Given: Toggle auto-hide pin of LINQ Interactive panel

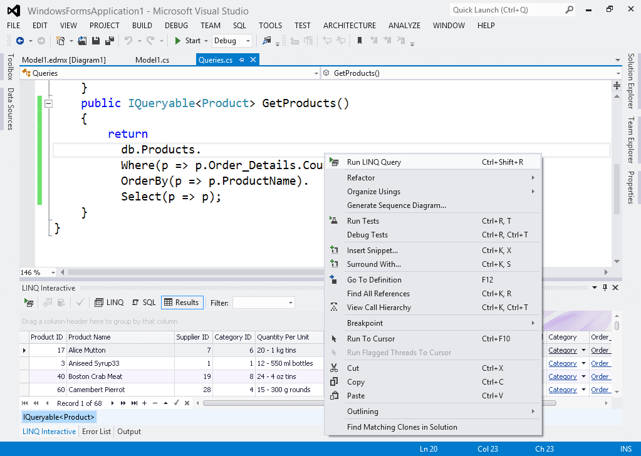Looking at the screenshot, I should click(x=605, y=288).
